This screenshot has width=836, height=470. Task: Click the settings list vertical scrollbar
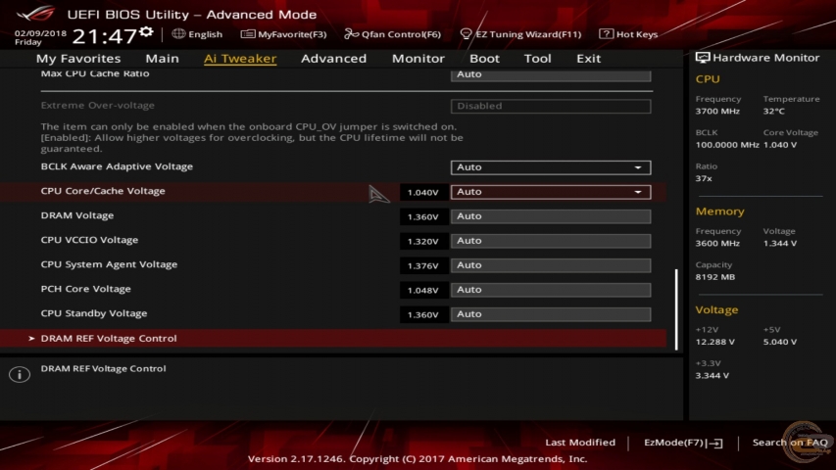click(676, 309)
